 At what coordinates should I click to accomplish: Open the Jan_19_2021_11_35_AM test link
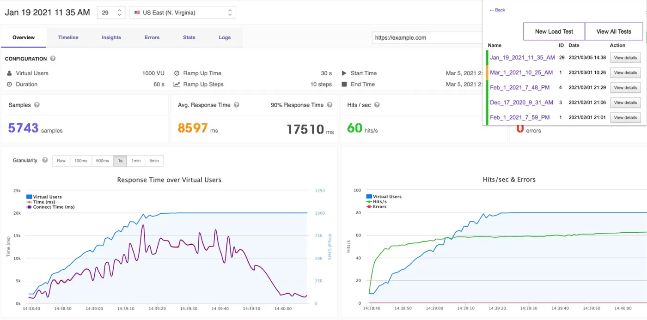[x=522, y=58]
